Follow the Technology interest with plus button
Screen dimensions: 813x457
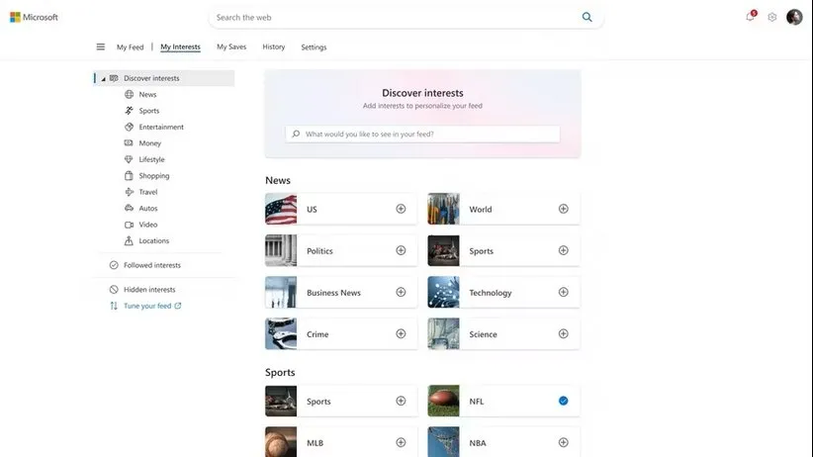563,292
